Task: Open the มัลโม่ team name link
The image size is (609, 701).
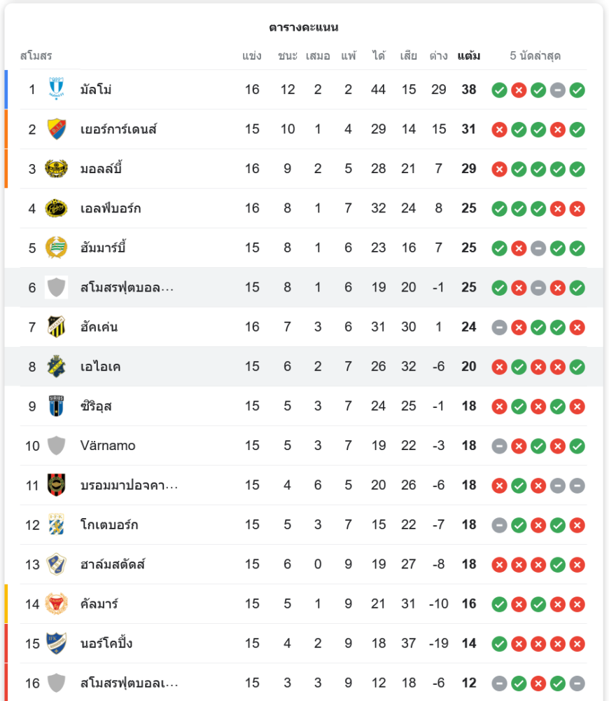Action: coord(96,90)
